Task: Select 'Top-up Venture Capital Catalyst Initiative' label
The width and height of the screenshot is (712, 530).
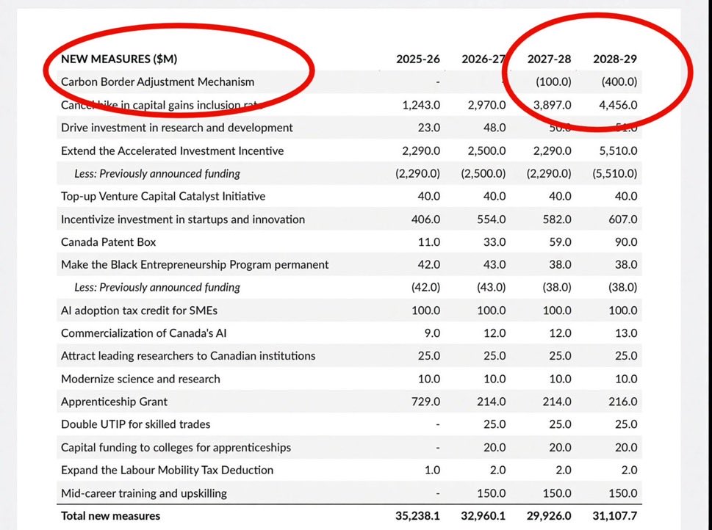Action: [x=163, y=196]
